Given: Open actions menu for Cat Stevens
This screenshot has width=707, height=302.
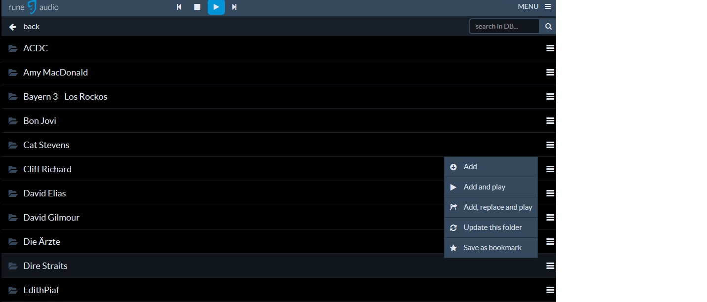Looking at the screenshot, I should click(x=550, y=145).
